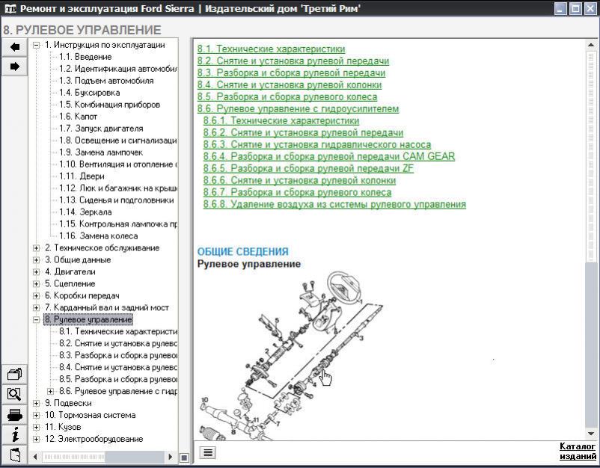Select '1.11. Двери' in the tree
The image size is (600, 468).
(82, 176)
